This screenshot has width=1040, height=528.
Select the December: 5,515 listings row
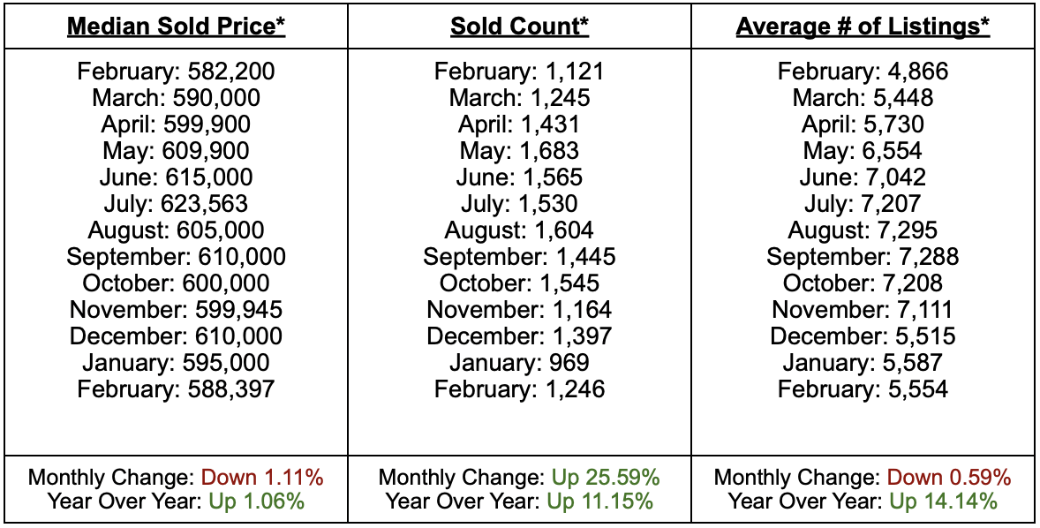tap(863, 336)
